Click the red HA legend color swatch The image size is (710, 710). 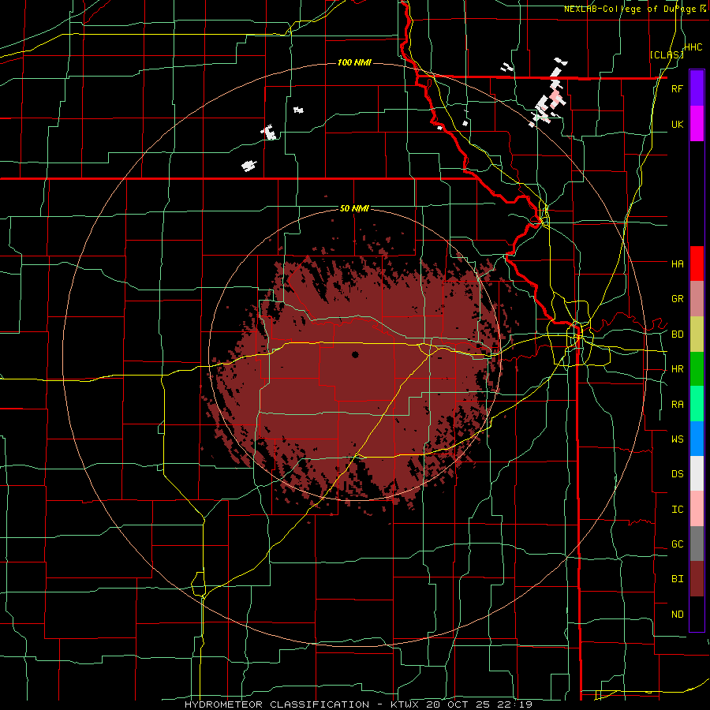coord(697,263)
